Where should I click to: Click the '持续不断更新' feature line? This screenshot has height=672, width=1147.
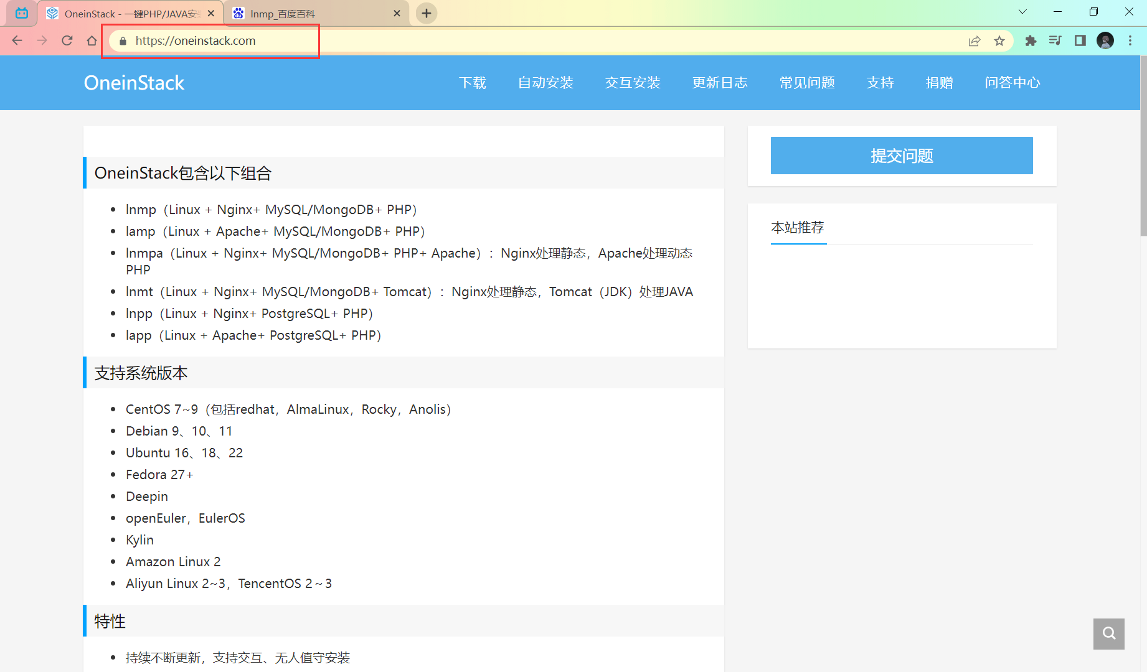(x=238, y=658)
